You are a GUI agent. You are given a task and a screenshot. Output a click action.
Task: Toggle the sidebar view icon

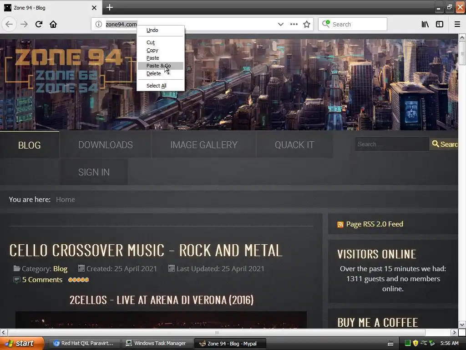[x=440, y=24]
